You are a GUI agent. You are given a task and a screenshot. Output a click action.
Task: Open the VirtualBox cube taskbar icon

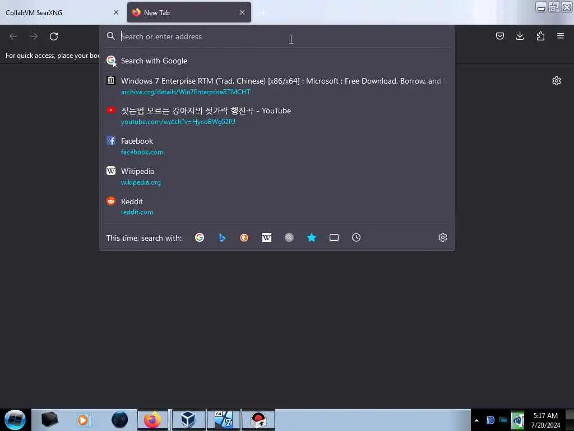187,420
